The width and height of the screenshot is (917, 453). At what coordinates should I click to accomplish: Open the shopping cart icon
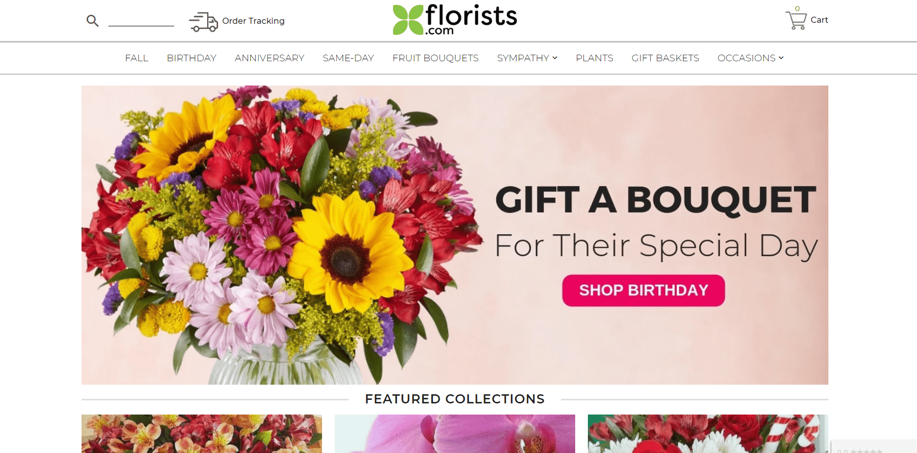click(x=796, y=20)
